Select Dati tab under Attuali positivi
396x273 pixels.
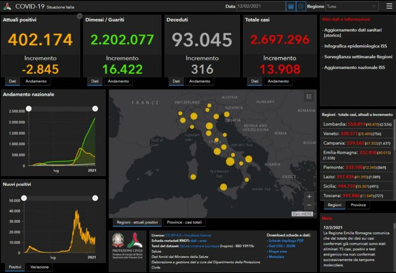click(12, 81)
